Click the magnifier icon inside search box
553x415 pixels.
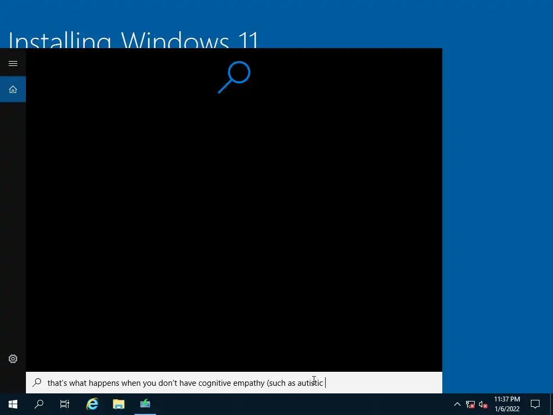click(x=37, y=383)
